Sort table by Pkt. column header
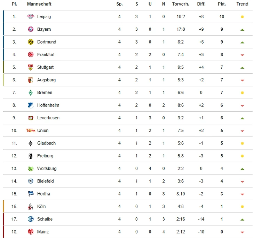 tap(222, 4)
